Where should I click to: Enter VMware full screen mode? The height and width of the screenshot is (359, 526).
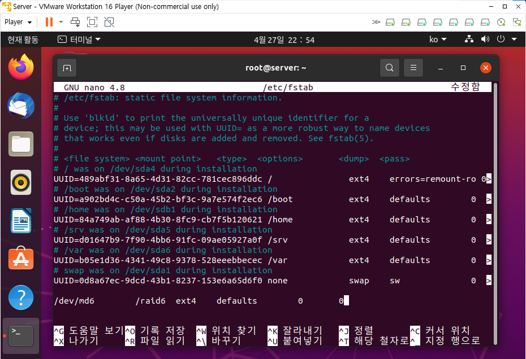[92, 22]
